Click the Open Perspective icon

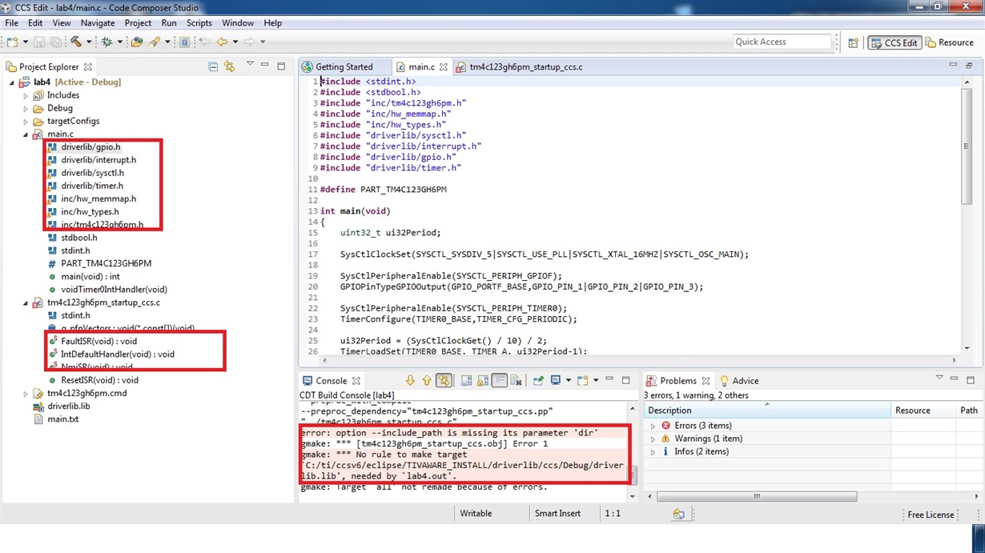tap(854, 42)
